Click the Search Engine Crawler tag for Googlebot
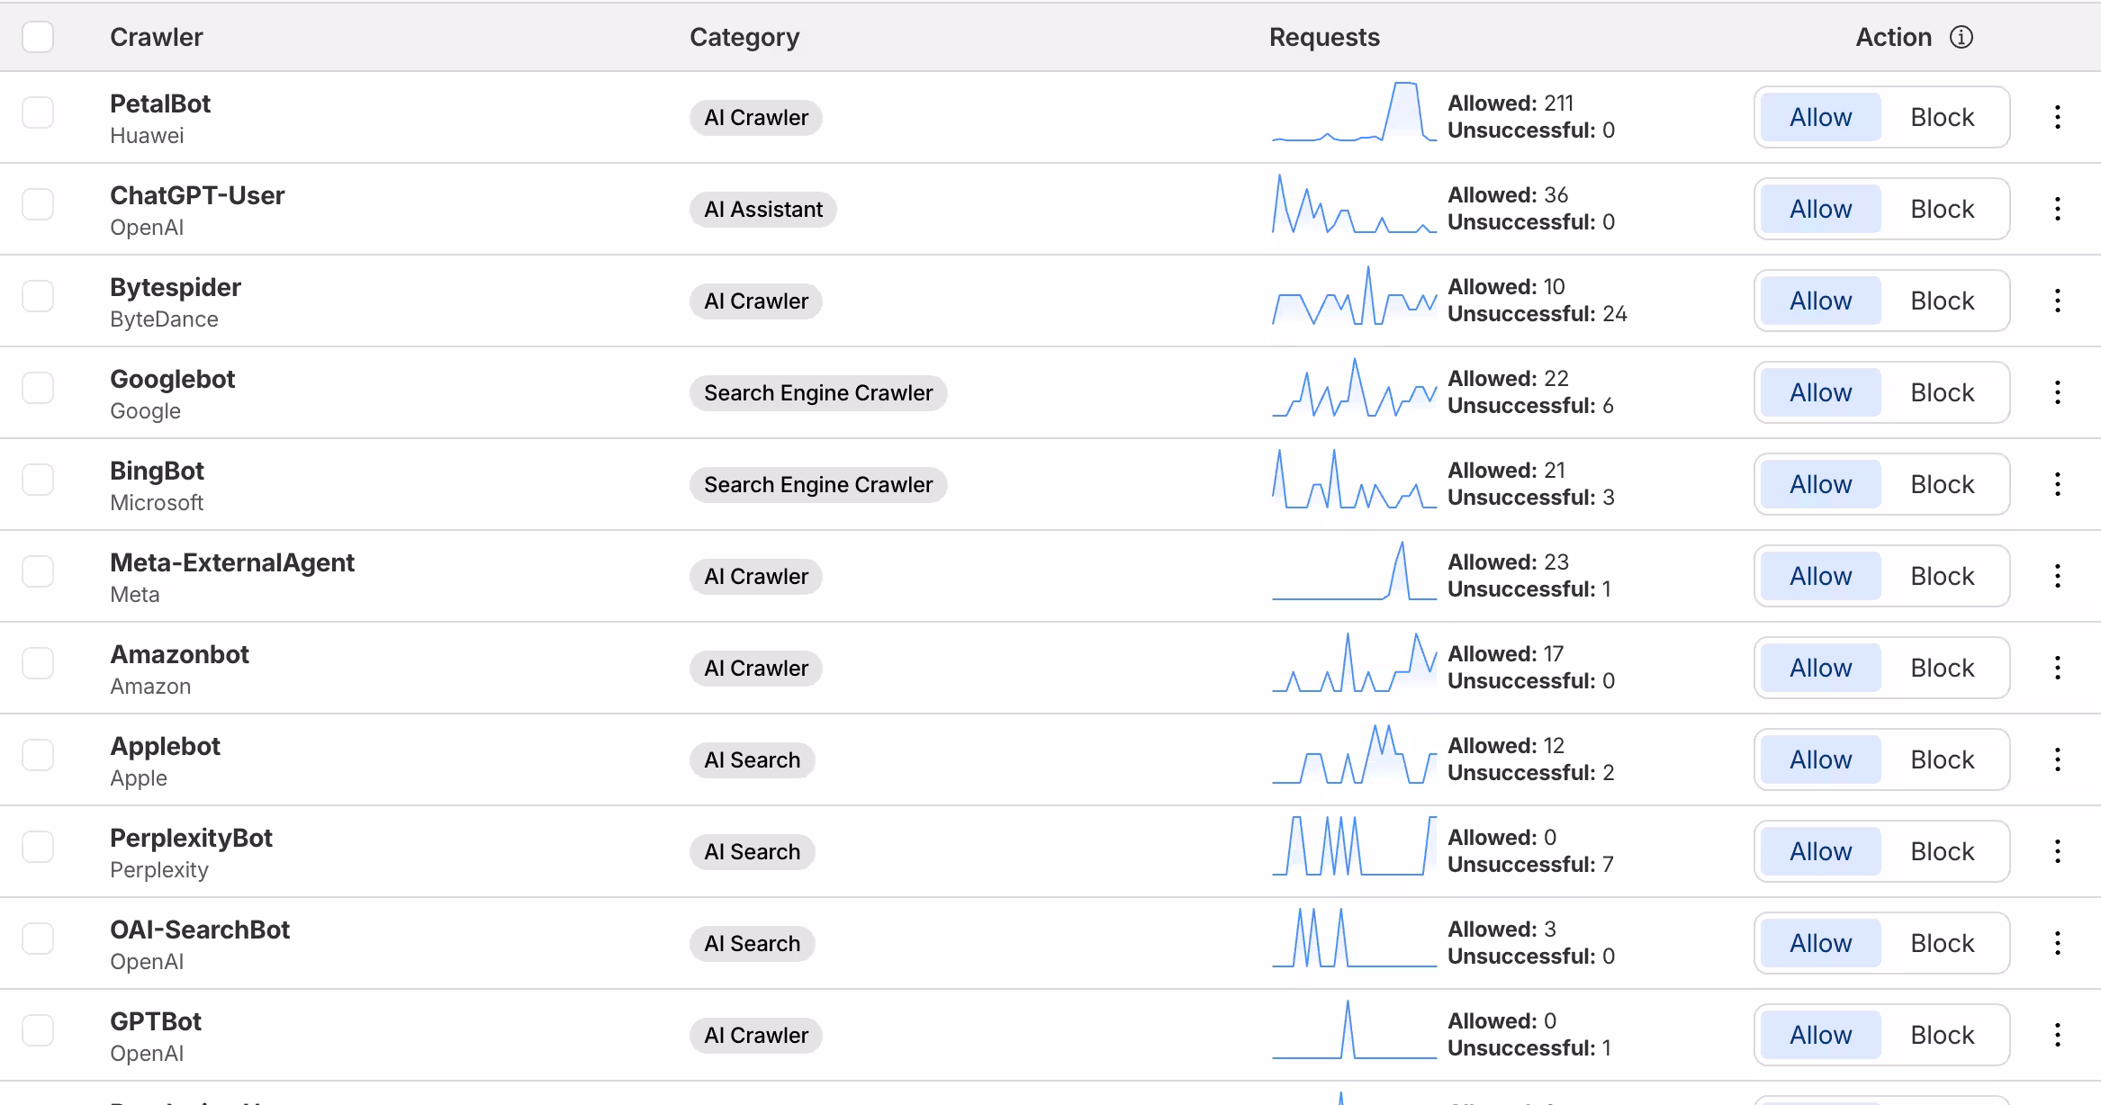Viewport: 2101px width, 1105px height. 818,393
